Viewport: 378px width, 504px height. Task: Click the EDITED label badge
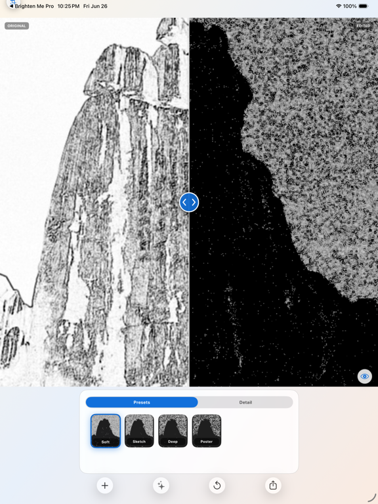363,26
